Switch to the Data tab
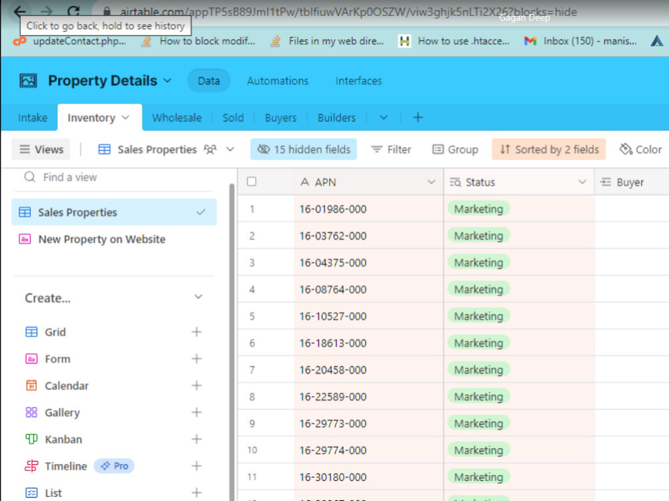 point(209,81)
